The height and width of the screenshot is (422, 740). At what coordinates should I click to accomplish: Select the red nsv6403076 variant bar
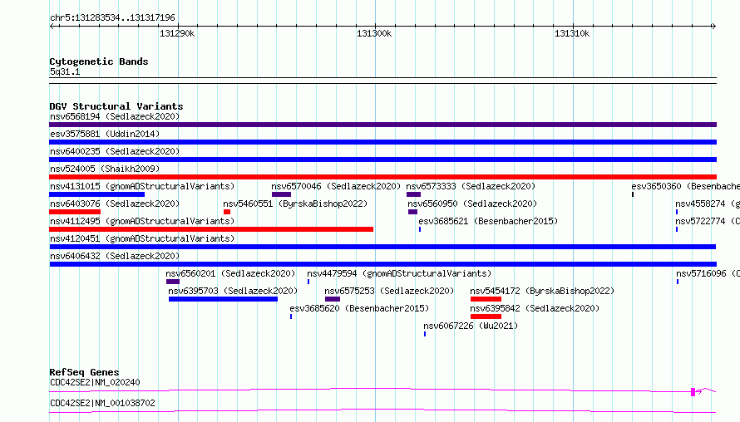click(x=75, y=212)
